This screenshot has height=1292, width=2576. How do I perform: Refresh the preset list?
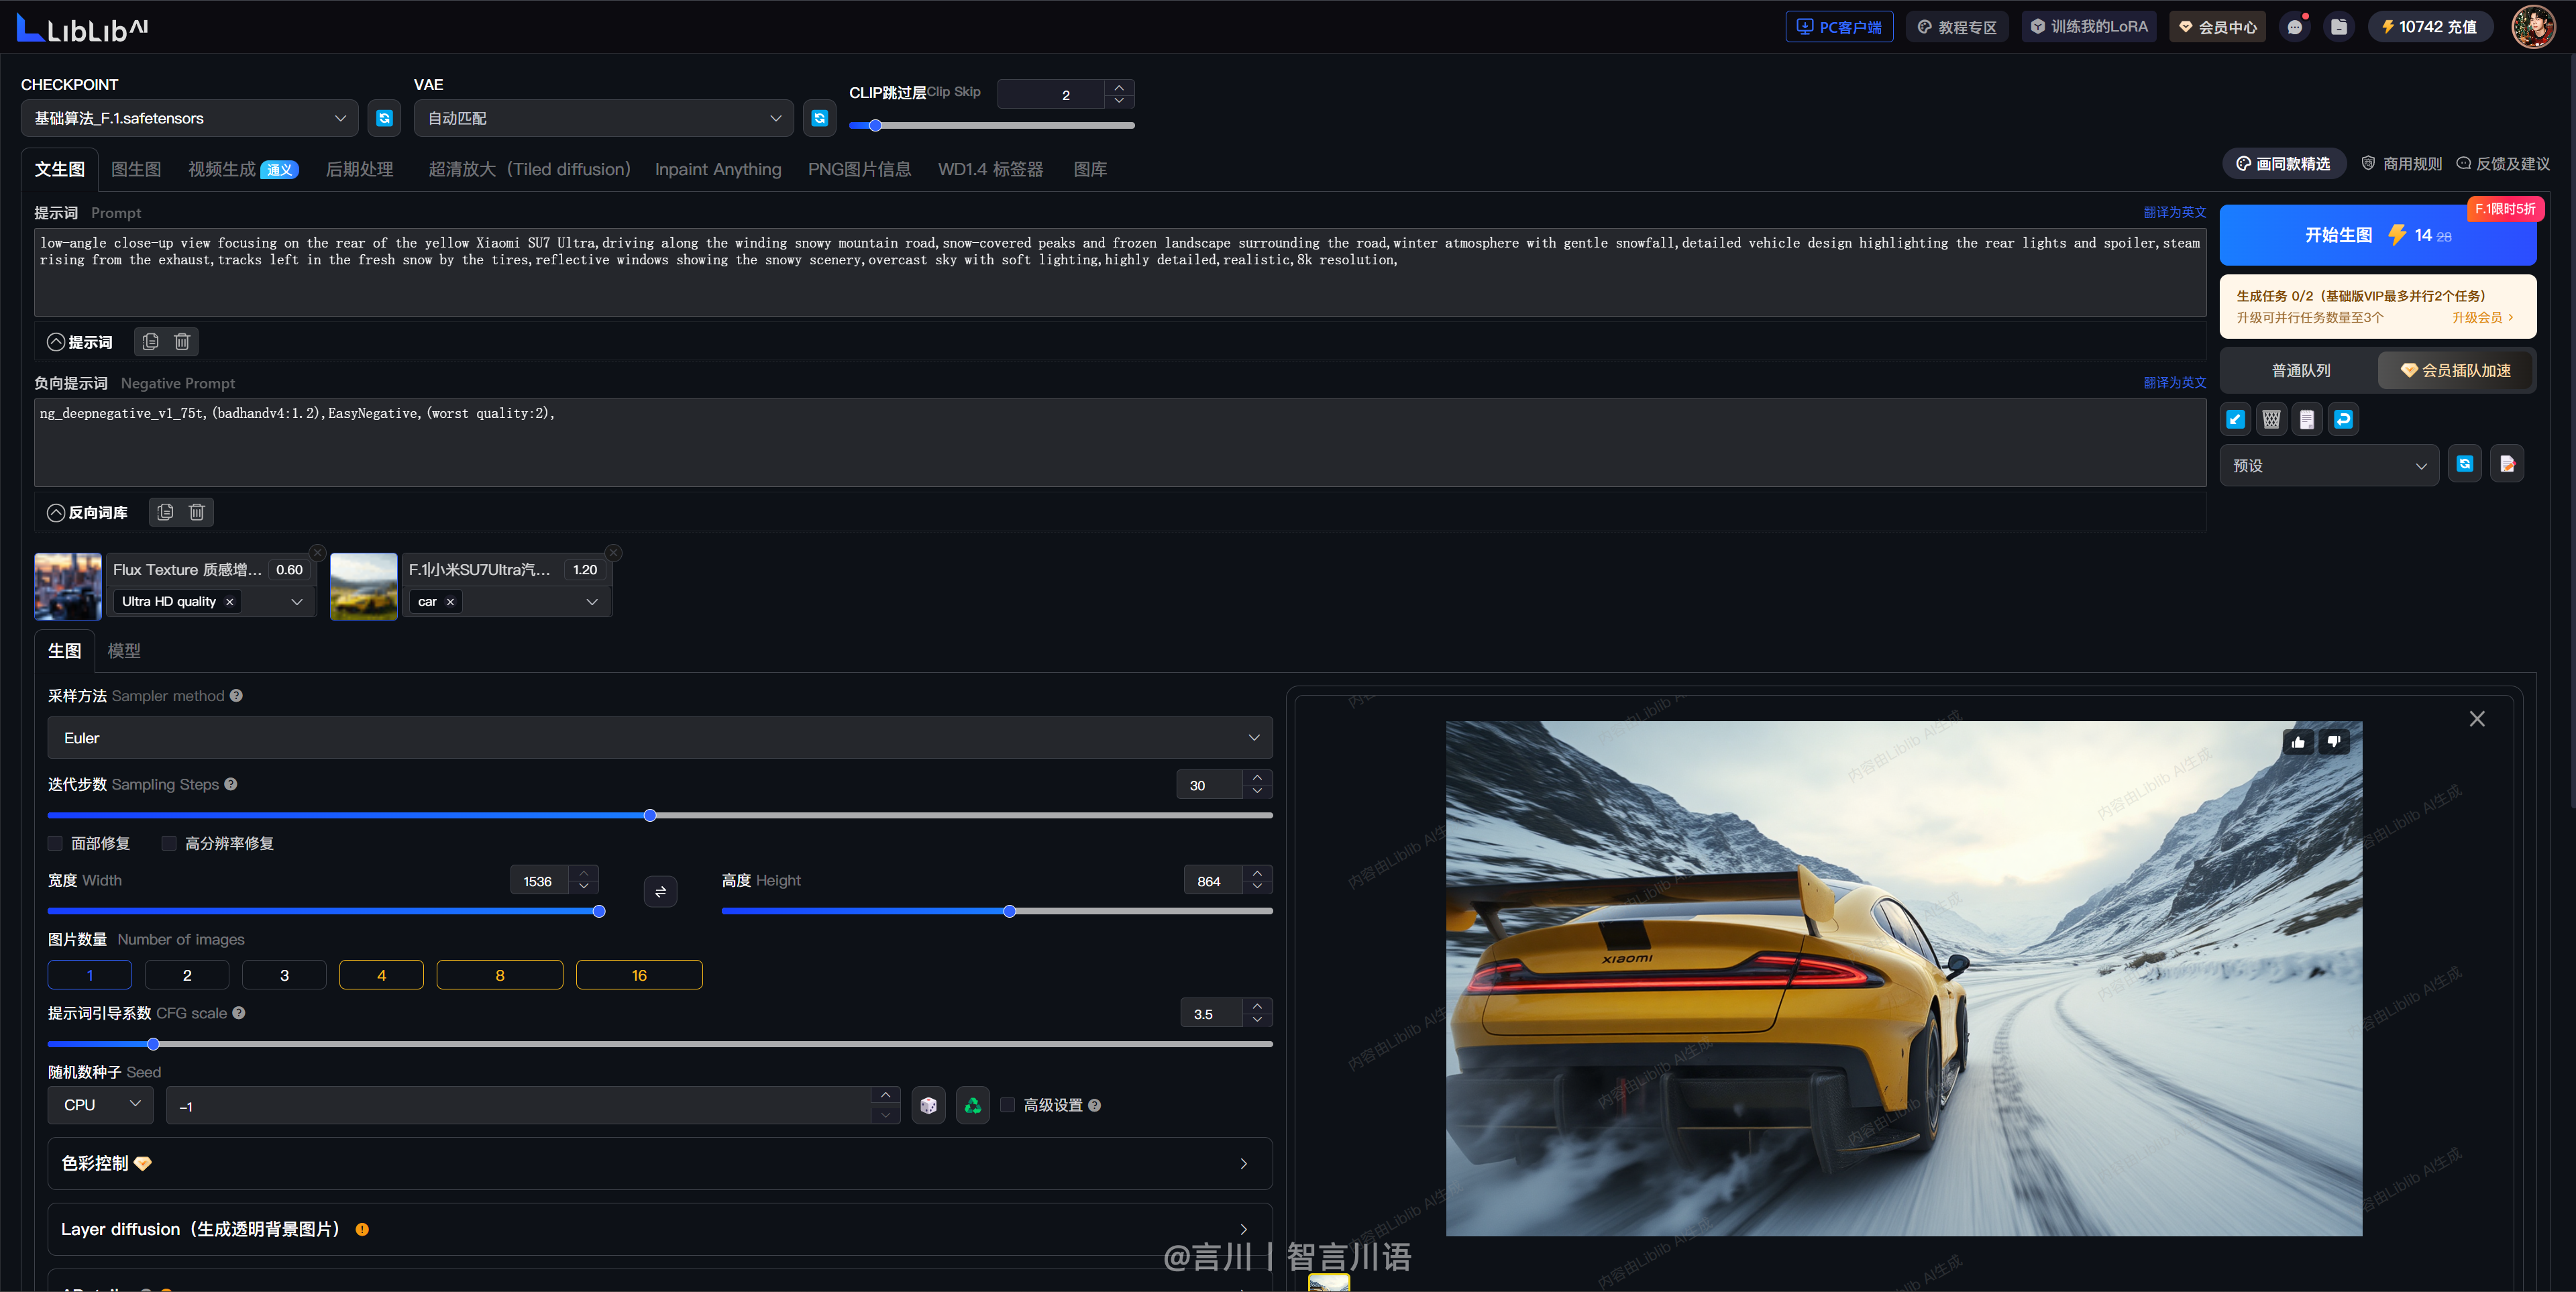pos(2465,464)
